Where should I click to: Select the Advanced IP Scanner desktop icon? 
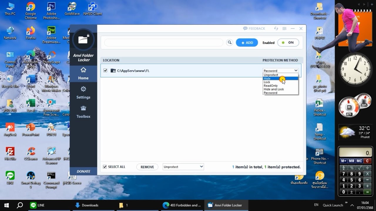pos(51,156)
